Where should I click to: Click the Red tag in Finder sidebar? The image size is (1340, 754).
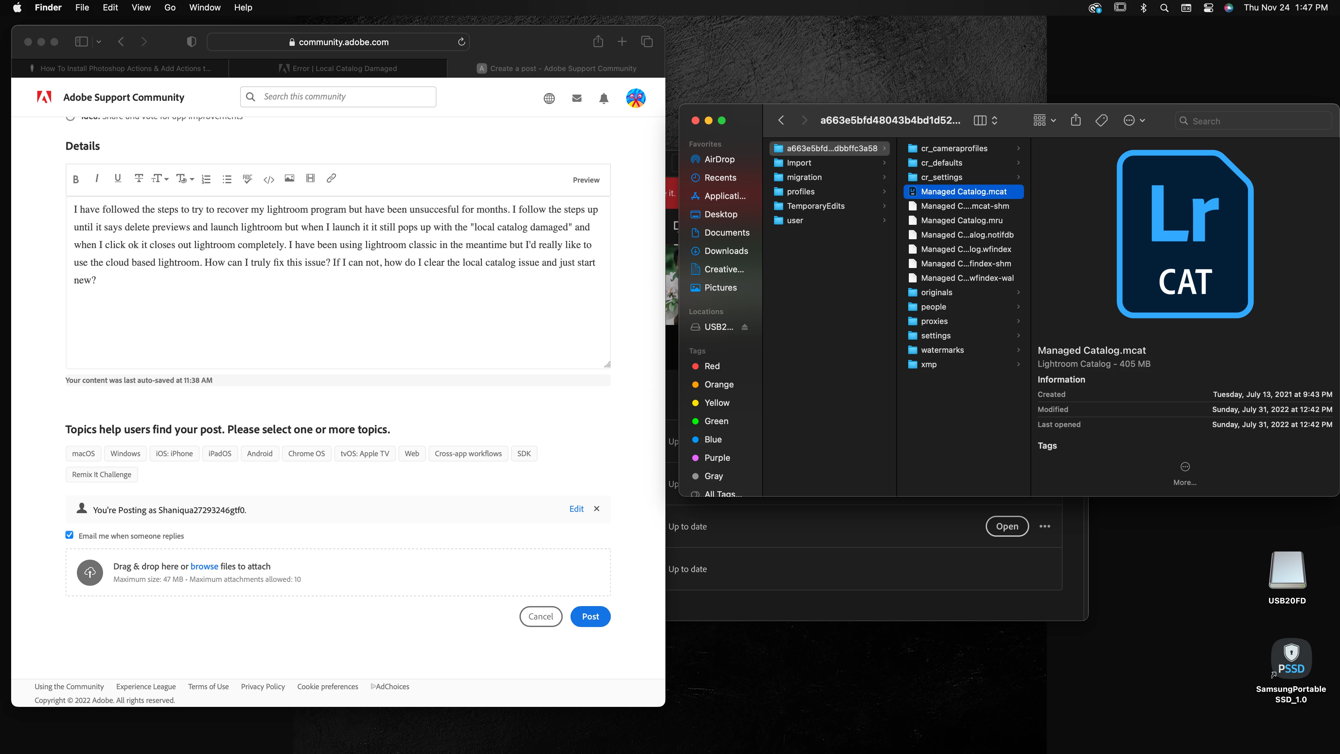click(711, 366)
